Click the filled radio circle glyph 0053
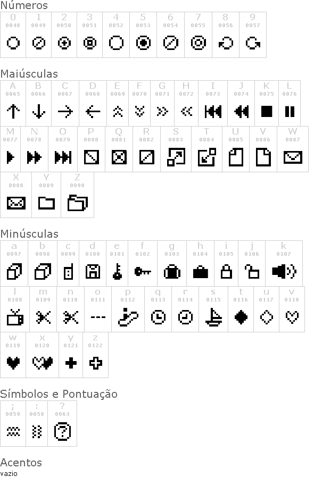 point(143,43)
